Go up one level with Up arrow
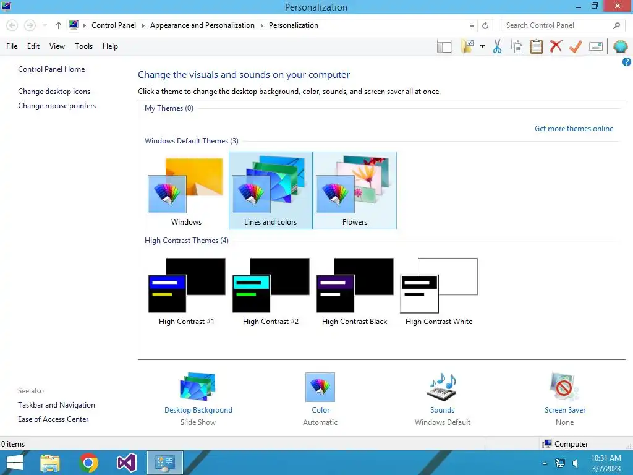 (x=59, y=25)
